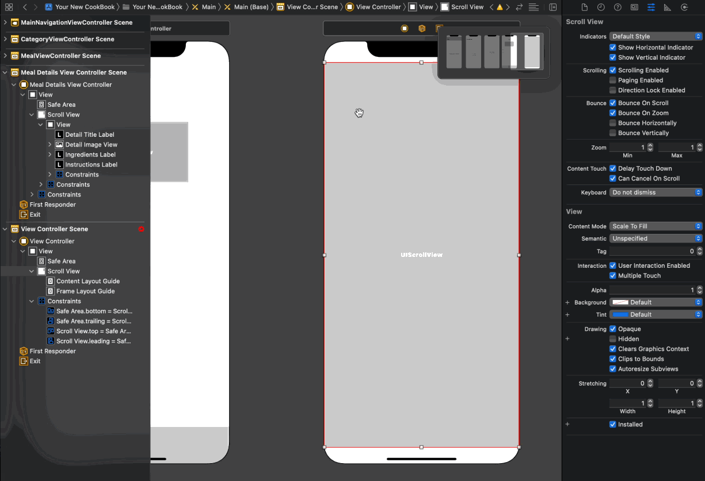Select the Frame Layout Guide item

coord(85,291)
